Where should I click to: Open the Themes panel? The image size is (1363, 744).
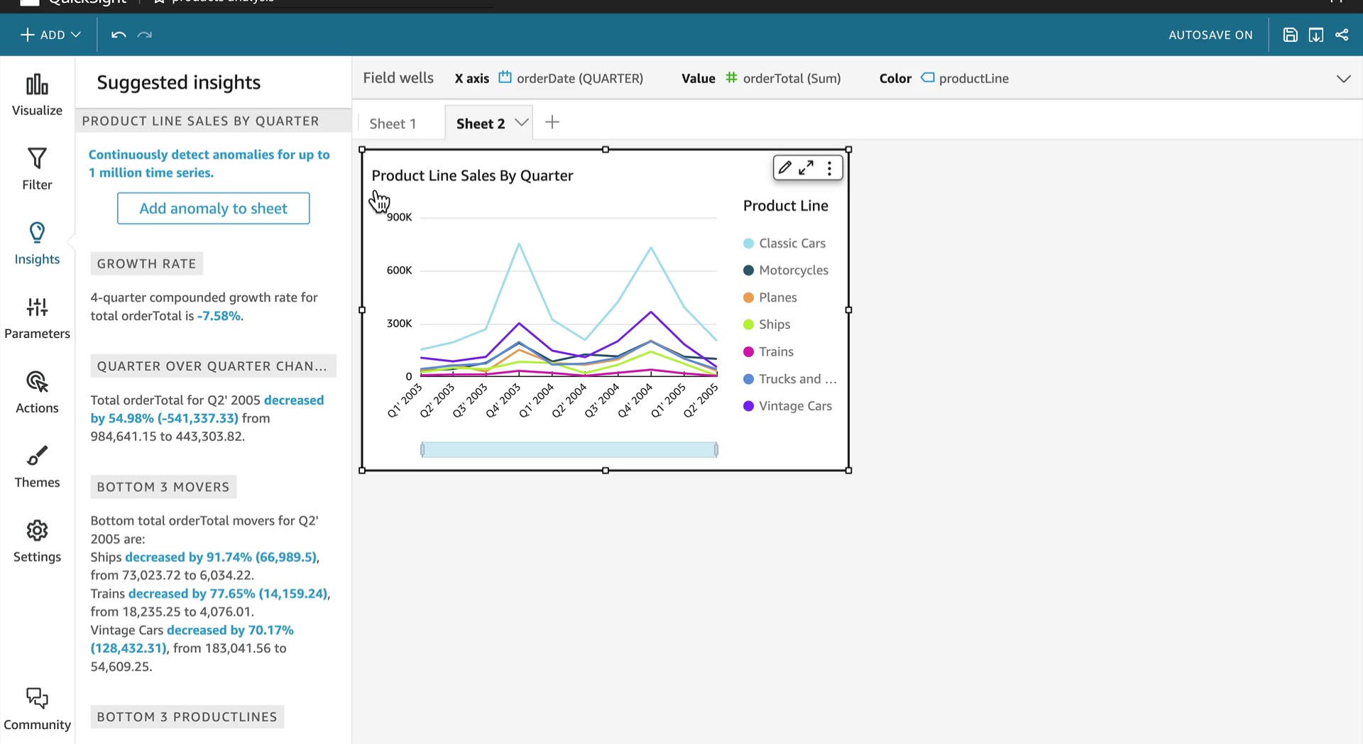(37, 467)
